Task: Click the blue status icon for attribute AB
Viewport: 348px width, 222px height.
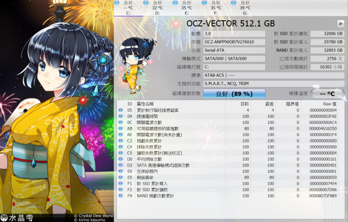Action: (x=120, y=128)
